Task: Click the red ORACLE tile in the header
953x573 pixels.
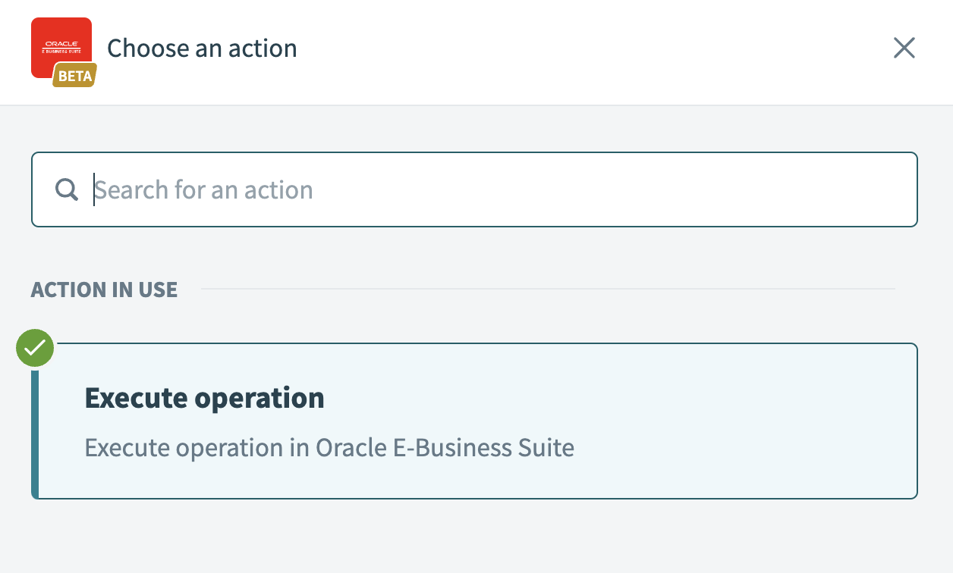Action: click(x=57, y=38)
